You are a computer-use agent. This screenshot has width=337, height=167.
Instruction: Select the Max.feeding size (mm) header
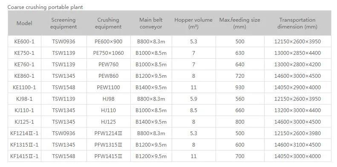(239, 23)
